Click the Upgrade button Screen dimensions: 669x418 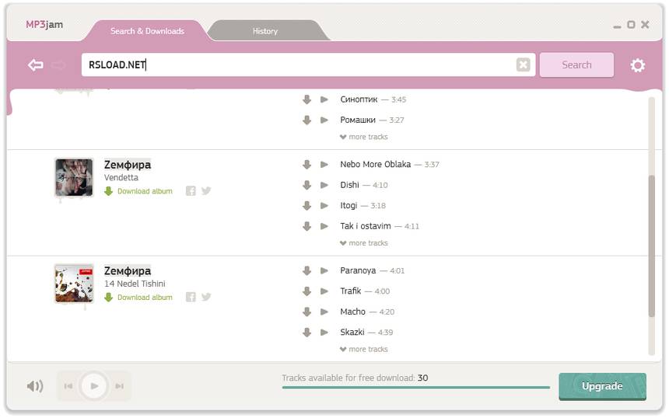602,386
